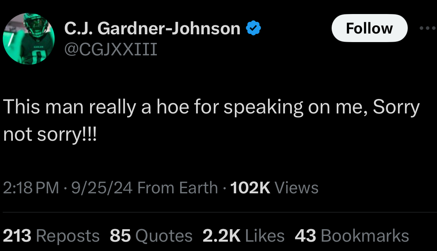
Task: Open the 2:18 PM timestamp link
Action: coord(31,188)
